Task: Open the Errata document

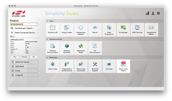Action: click(x=24, y=71)
